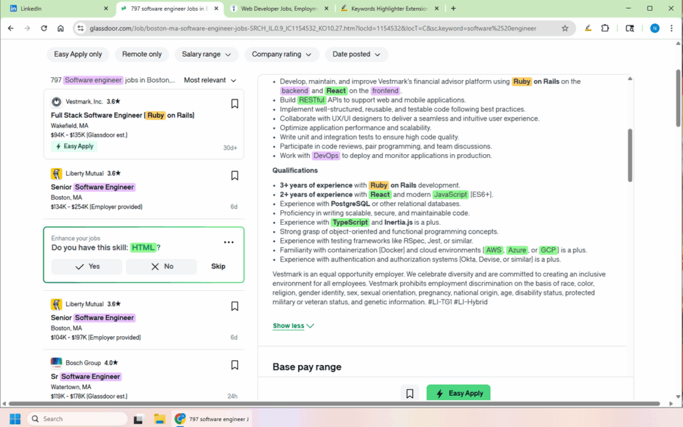Save job using bookmark beside Easy Apply
This screenshot has width=683, height=427.
pyautogui.click(x=410, y=394)
